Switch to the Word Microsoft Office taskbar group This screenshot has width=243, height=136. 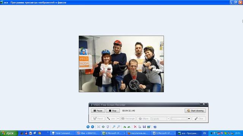164,133
